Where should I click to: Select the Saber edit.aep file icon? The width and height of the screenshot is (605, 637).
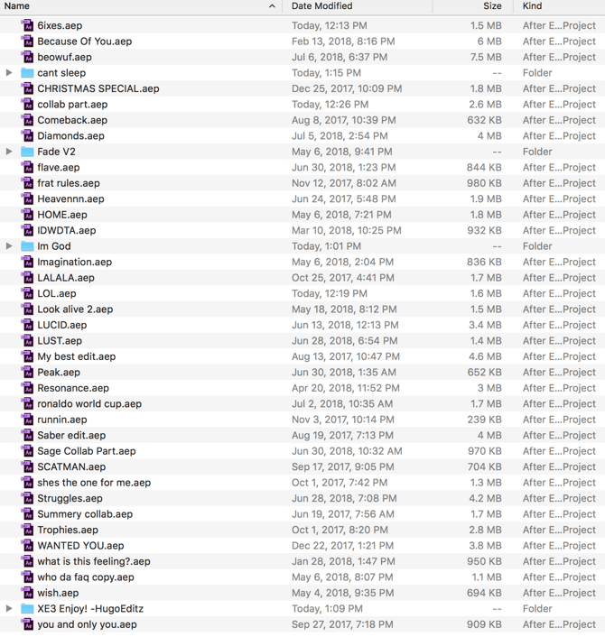[27, 436]
